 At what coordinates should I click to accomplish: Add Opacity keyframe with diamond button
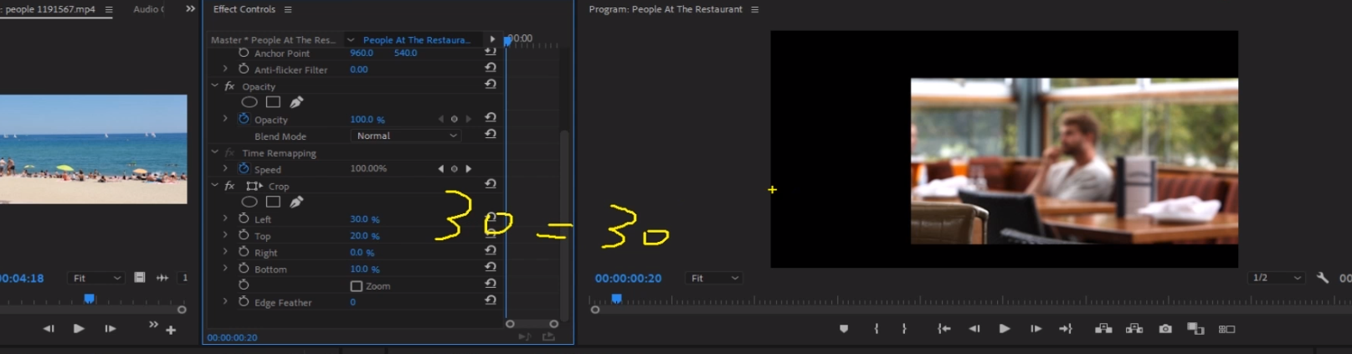click(x=455, y=119)
